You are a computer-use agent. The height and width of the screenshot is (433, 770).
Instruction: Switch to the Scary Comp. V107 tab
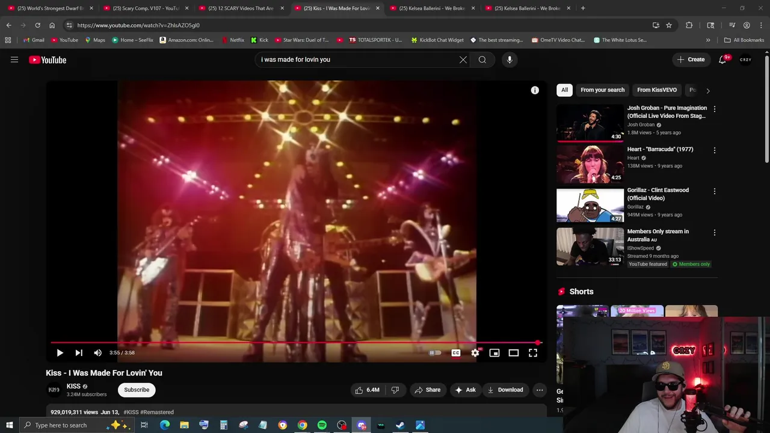(x=146, y=8)
